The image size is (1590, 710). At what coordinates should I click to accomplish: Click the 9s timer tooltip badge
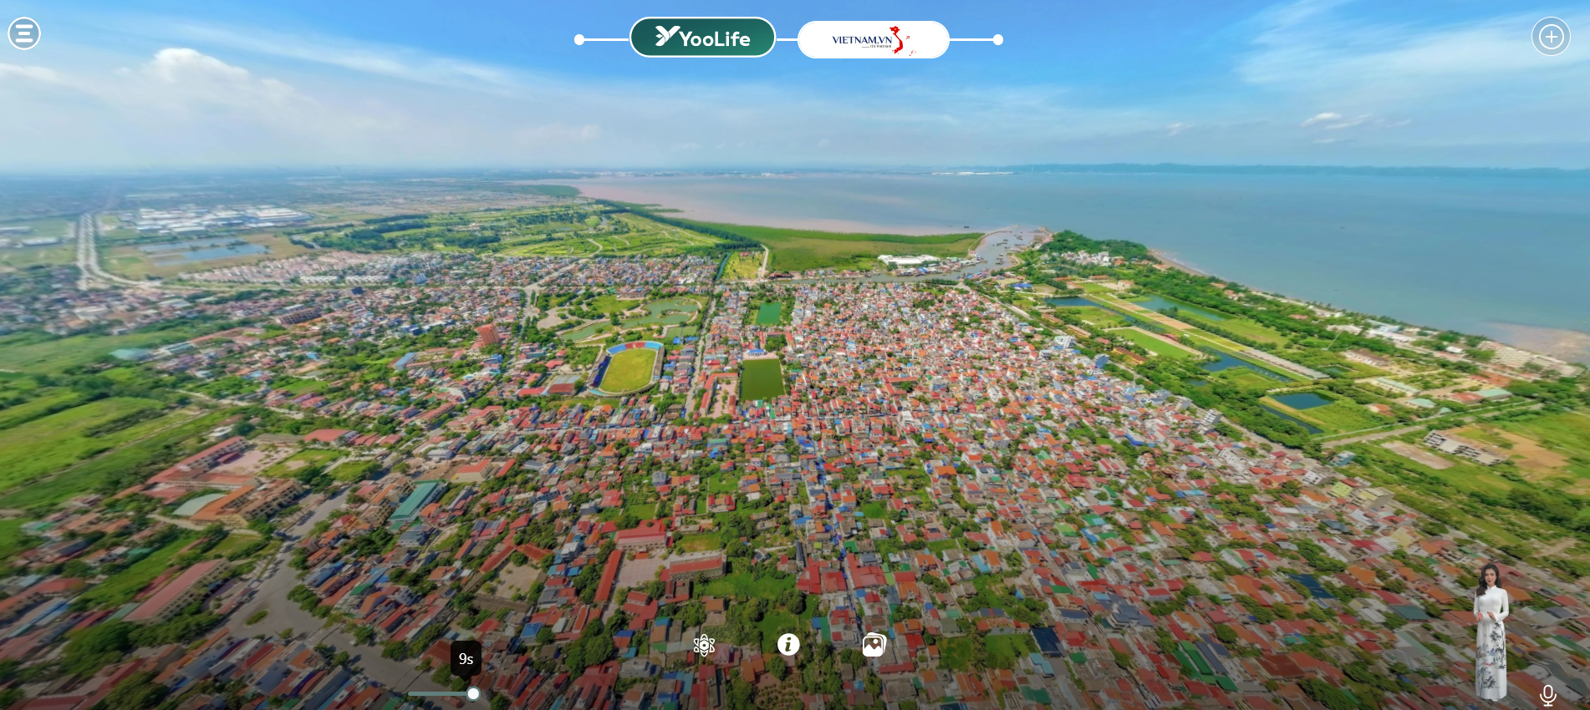[x=466, y=658]
